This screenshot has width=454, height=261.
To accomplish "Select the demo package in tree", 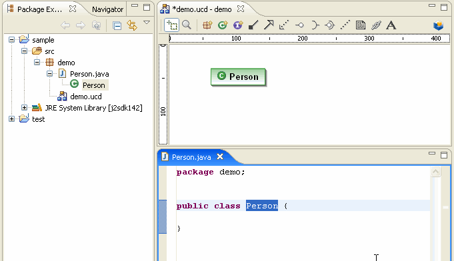I will point(66,63).
